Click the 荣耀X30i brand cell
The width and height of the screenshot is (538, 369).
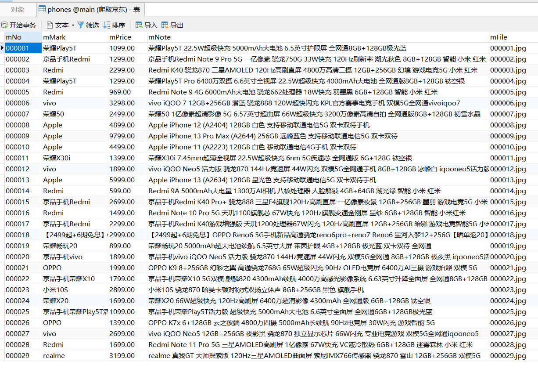pyautogui.click(x=75, y=158)
